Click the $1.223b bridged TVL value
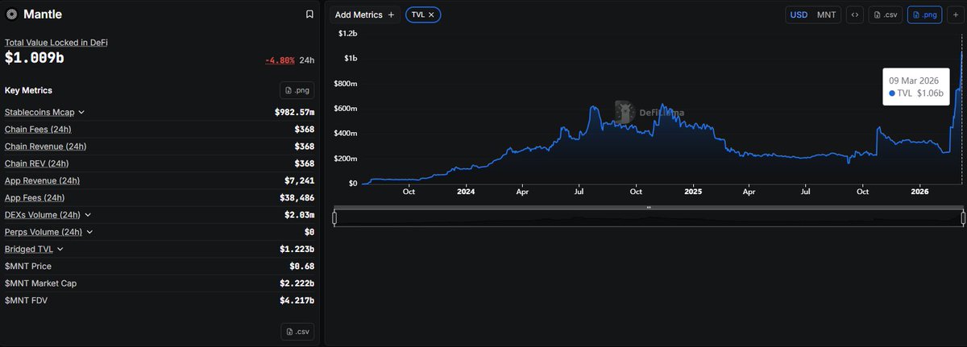The image size is (967, 347). point(298,250)
